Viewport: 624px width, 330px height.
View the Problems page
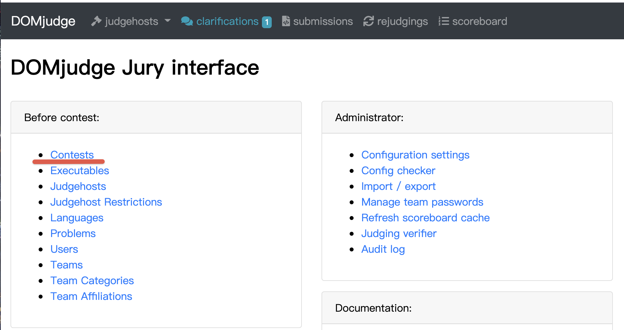pyautogui.click(x=73, y=233)
